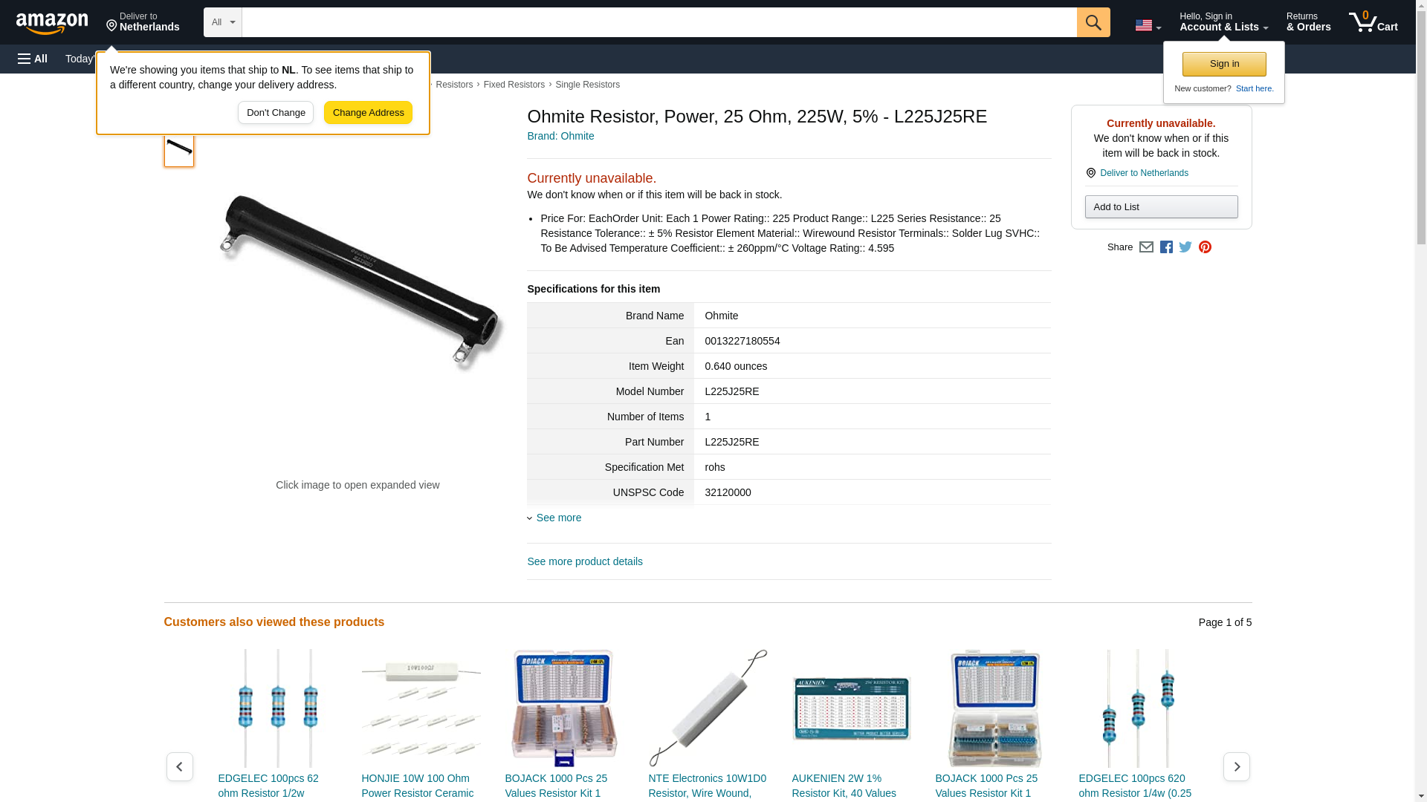
Task: Open the All search category dropdown
Action: [x=222, y=22]
